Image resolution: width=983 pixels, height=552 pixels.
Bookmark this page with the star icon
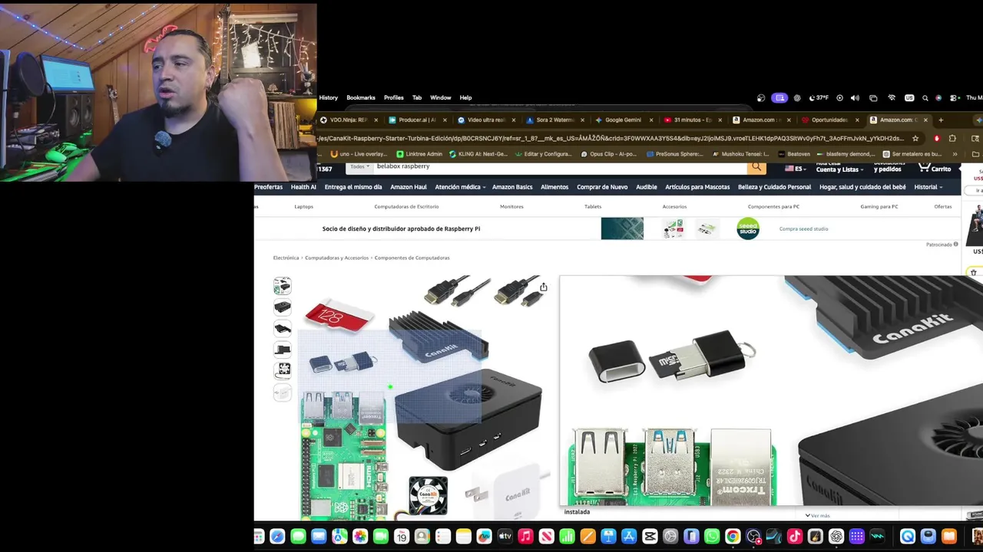(x=915, y=139)
